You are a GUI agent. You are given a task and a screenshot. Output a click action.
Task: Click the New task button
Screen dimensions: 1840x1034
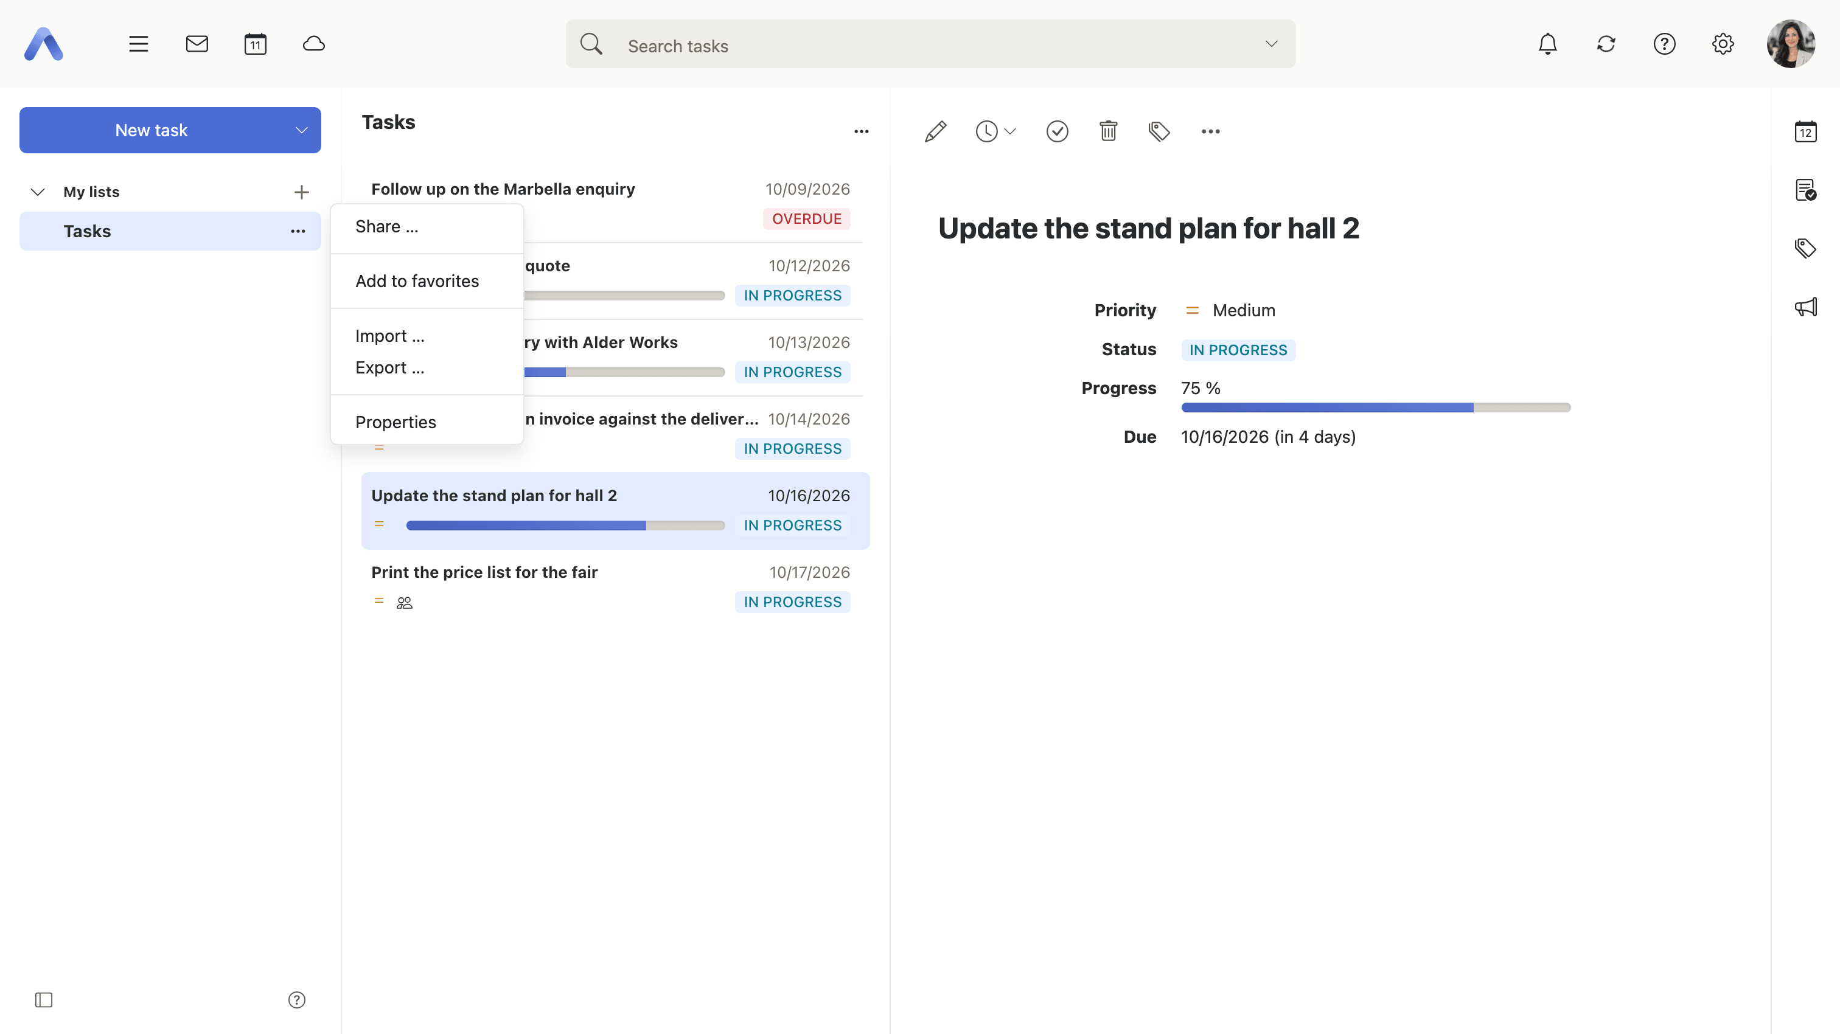(152, 130)
